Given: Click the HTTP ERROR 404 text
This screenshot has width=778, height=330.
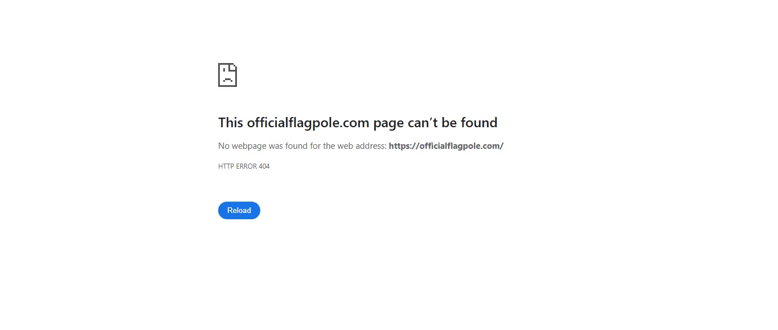Looking at the screenshot, I should [x=244, y=166].
